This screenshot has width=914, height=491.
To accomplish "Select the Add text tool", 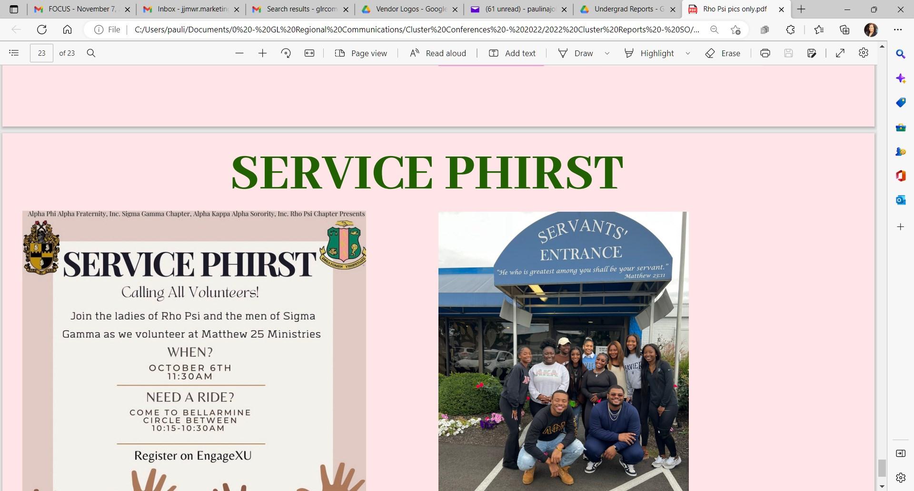I will coord(512,53).
